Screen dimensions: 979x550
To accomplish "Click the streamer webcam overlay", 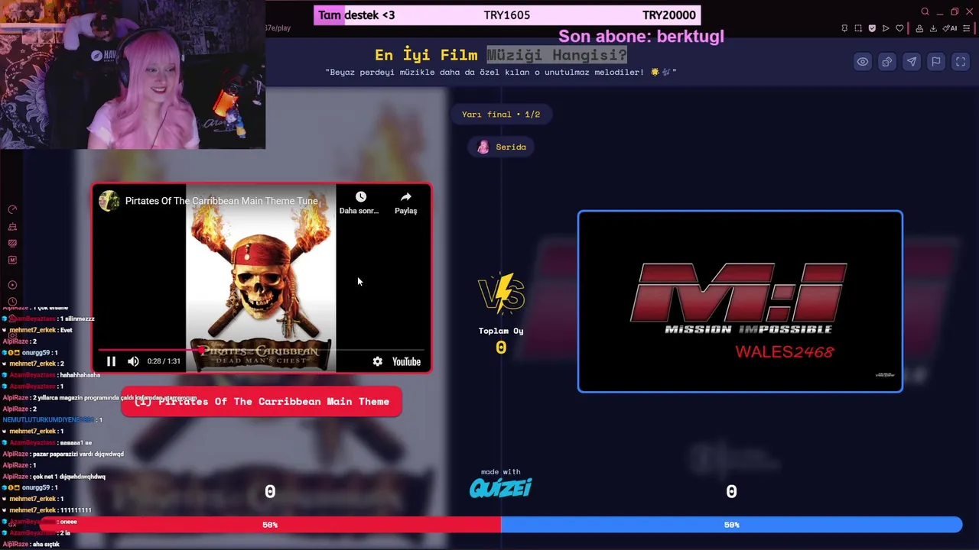I will 132,74.
